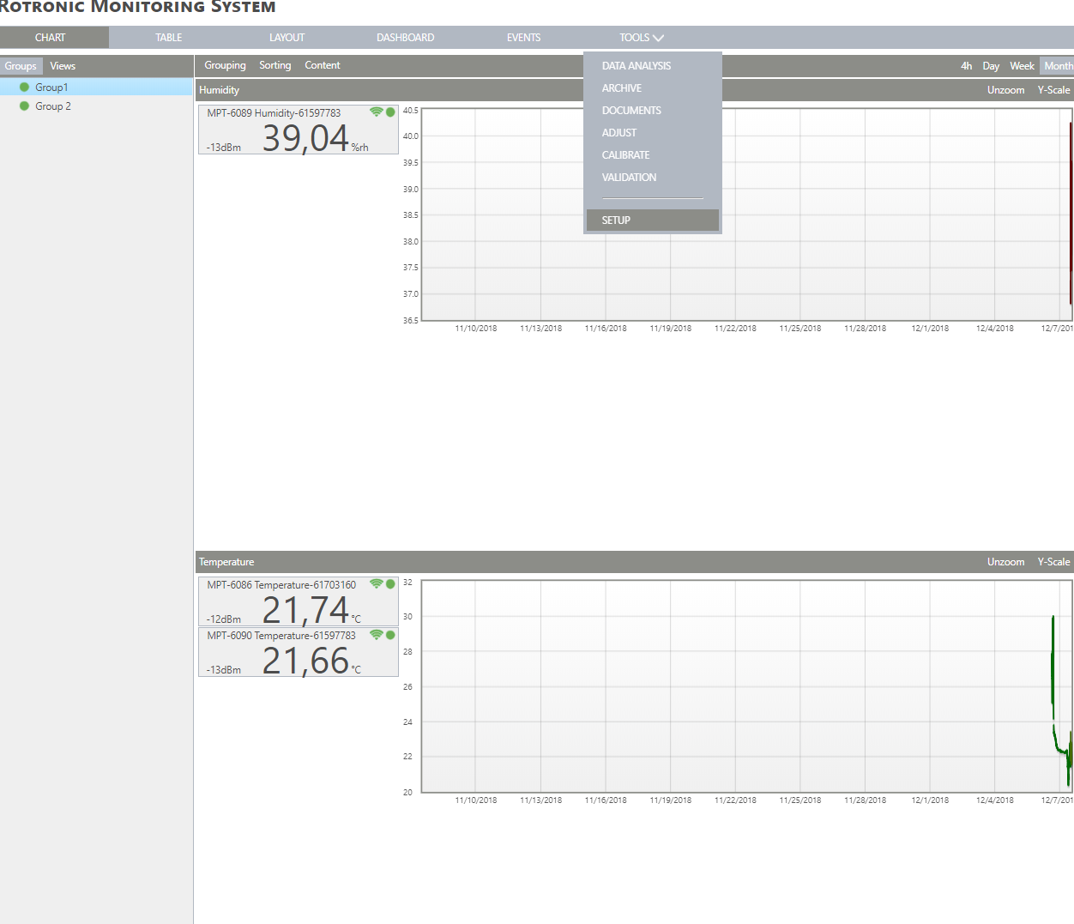Open the EVENTS tab
The width and height of the screenshot is (1074, 924).
523,38
